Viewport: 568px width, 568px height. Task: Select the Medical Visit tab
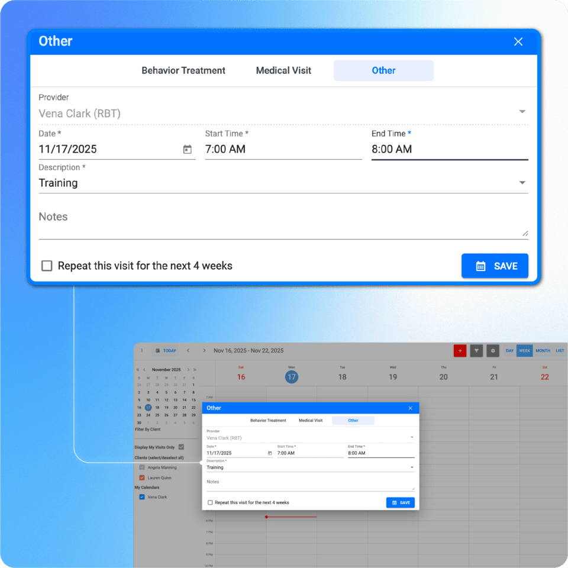[283, 70]
